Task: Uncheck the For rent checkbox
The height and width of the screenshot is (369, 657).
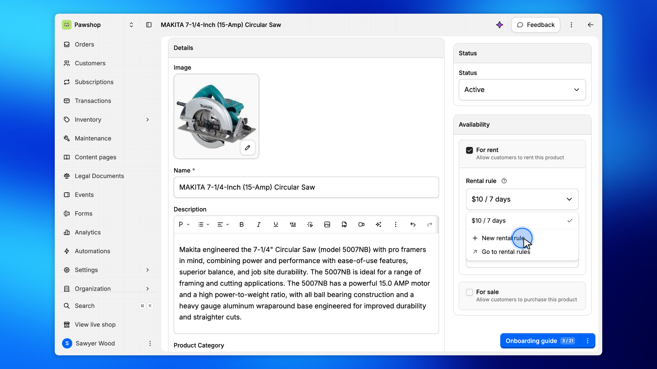Action: [x=469, y=150]
